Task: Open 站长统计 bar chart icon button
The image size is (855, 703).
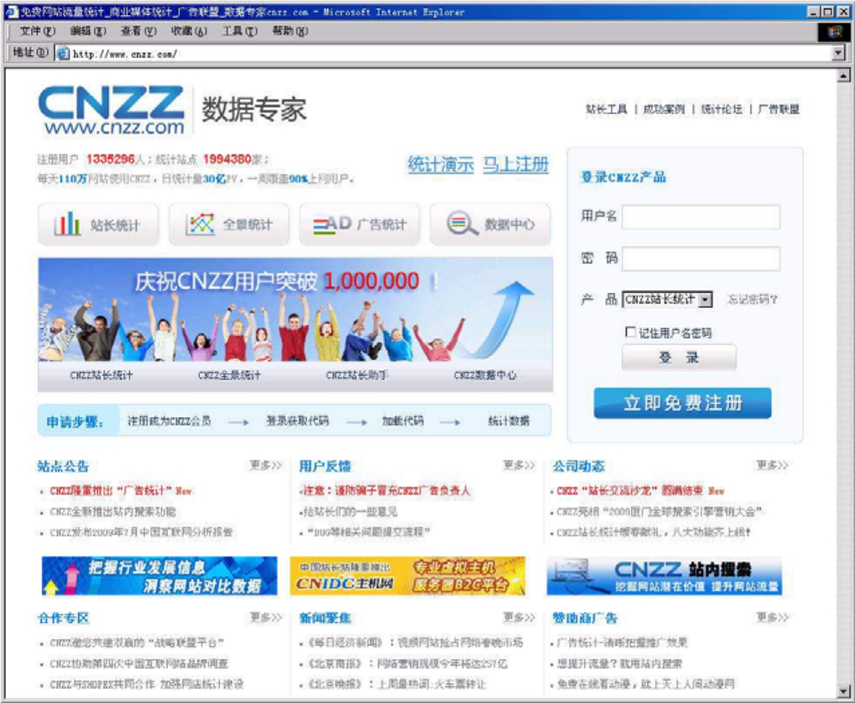Action: (x=98, y=224)
